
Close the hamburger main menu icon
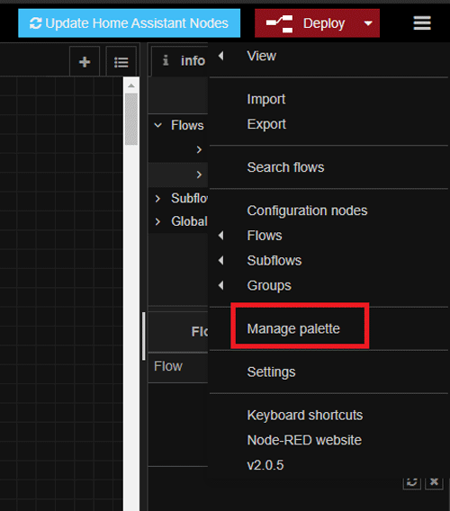pyautogui.click(x=422, y=23)
